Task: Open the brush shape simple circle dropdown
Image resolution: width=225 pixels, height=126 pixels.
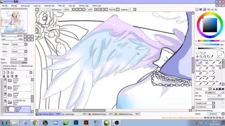Action: [205, 103]
